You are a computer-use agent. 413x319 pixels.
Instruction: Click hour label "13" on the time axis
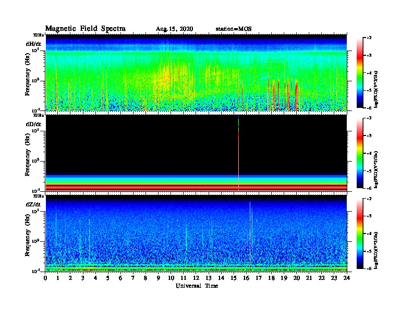pyautogui.click(x=209, y=278)
